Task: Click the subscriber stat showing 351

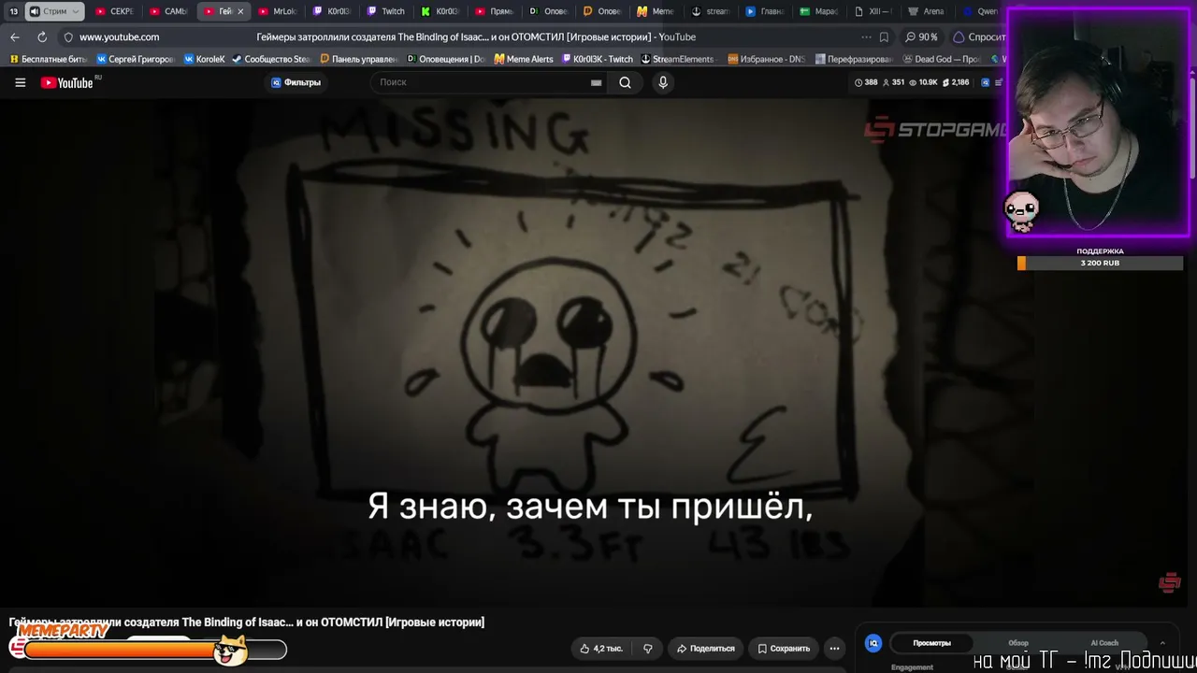Action: 893,82
